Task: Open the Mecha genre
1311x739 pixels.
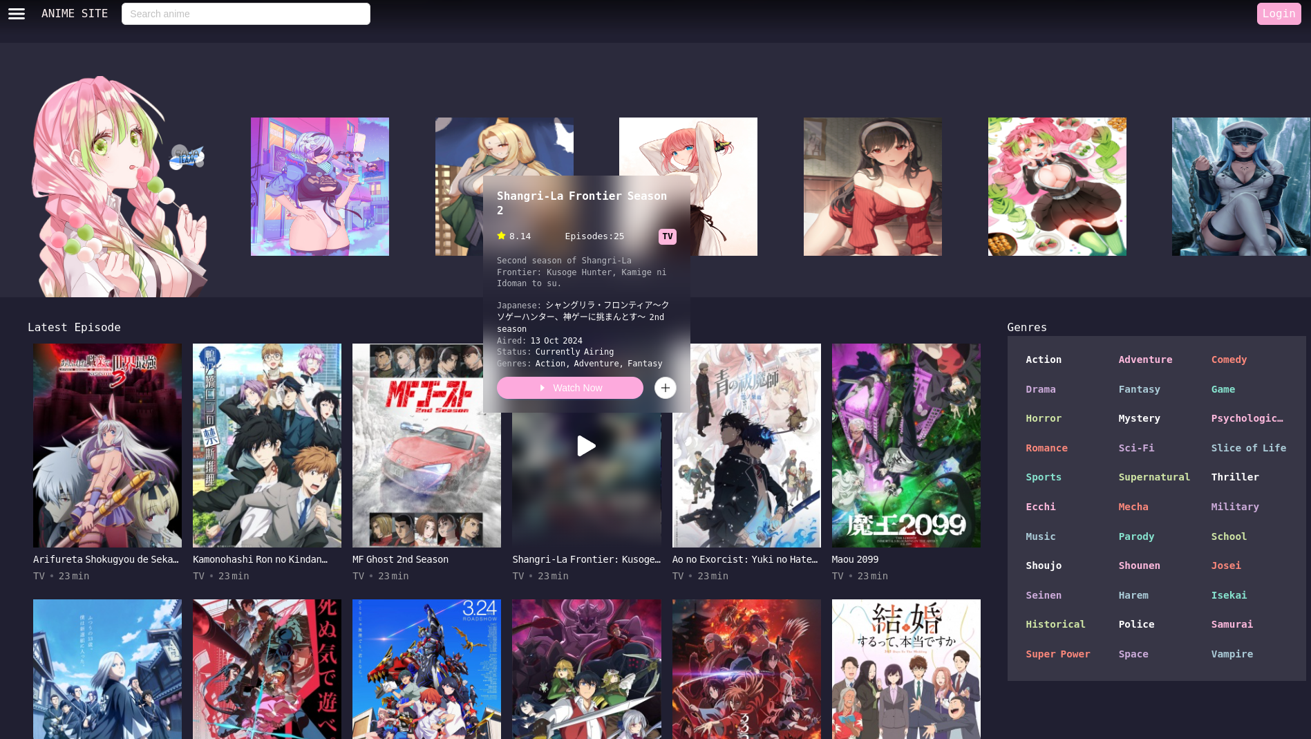Action: click(x=1133, y=507)
